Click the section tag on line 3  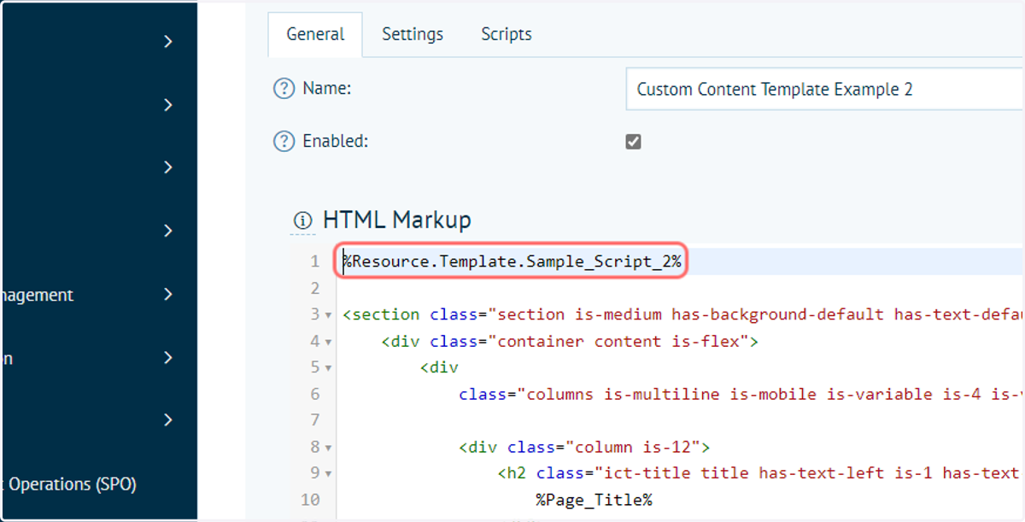381,314
